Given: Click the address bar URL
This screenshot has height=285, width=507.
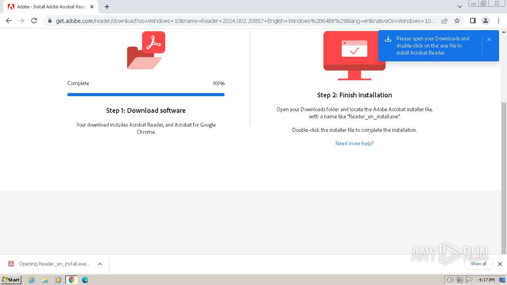Looking at the screenshot, I should (246, 21).
